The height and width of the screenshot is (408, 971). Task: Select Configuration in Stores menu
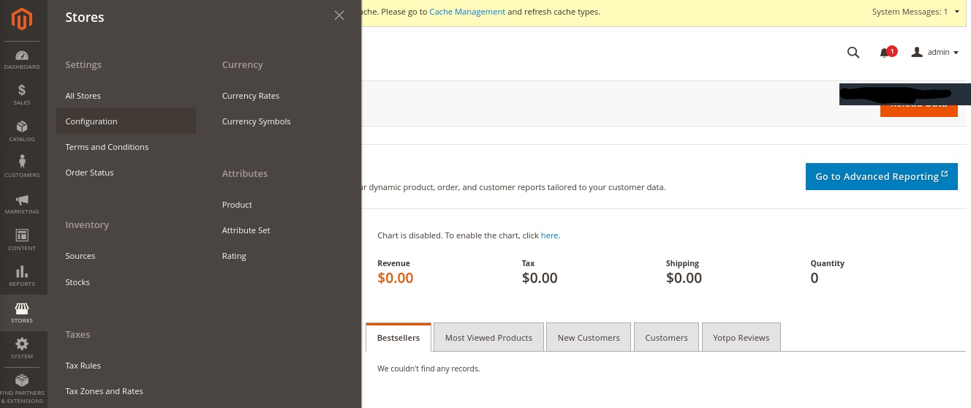pyautogui.click(x=91, y=121)
